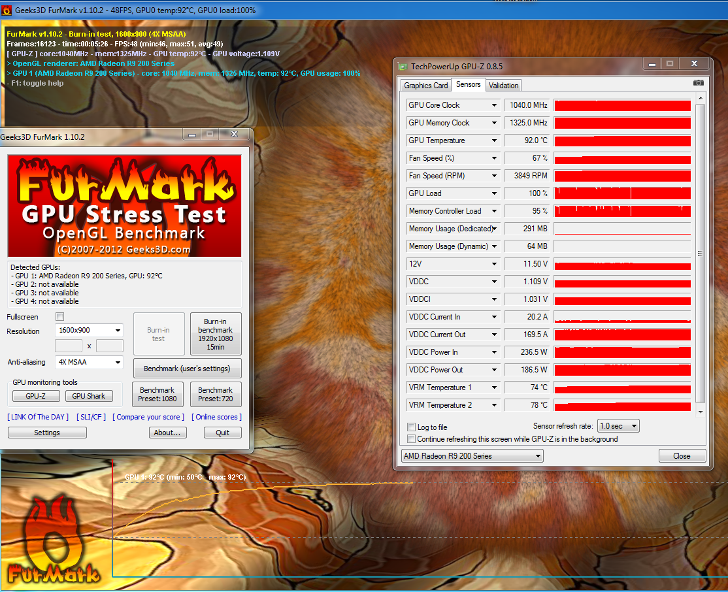This screenshot has width=728, height=592.
Task: Click the GPU-Z title bar chip icon
Action: pyautogui.click(x=403, y=67)
